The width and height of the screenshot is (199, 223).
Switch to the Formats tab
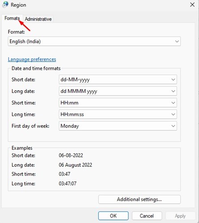click(12, 18)
